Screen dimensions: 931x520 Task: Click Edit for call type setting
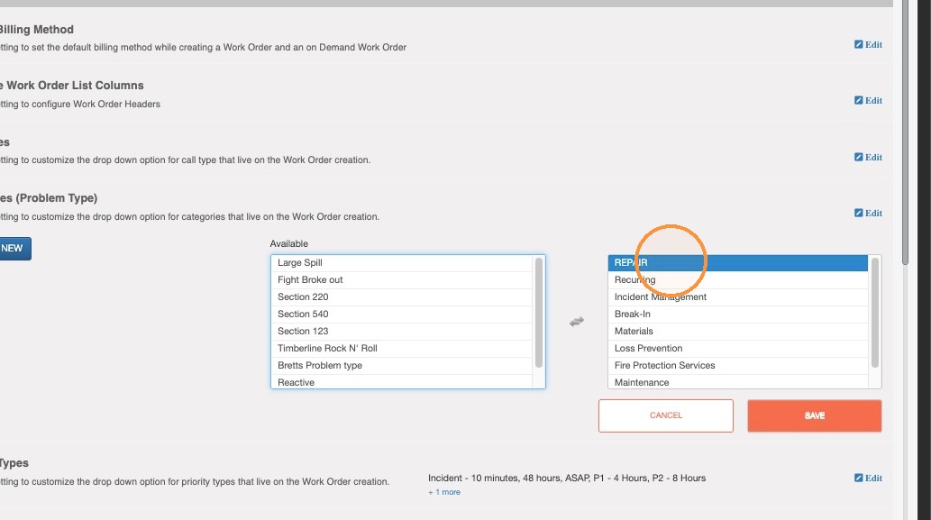tap(868, 158)
